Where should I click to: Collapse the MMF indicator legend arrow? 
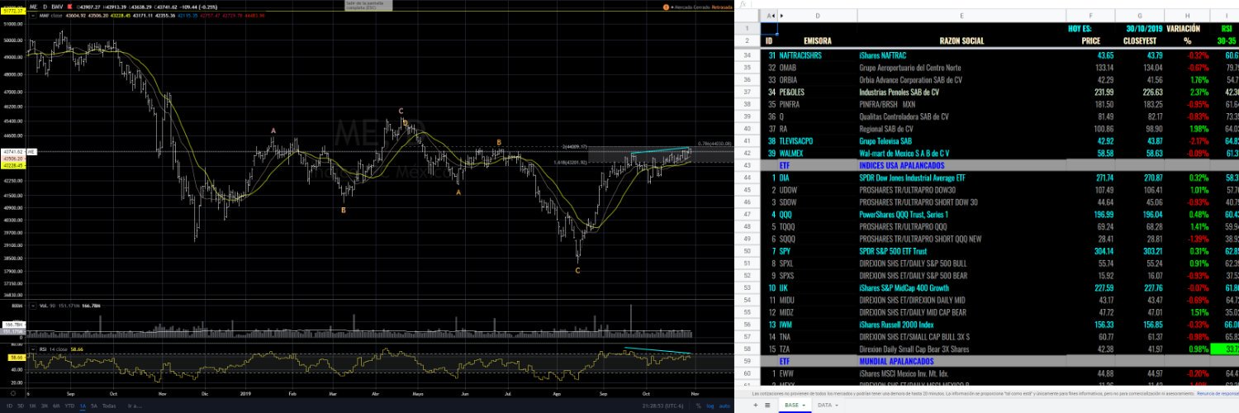pos(33,16)
